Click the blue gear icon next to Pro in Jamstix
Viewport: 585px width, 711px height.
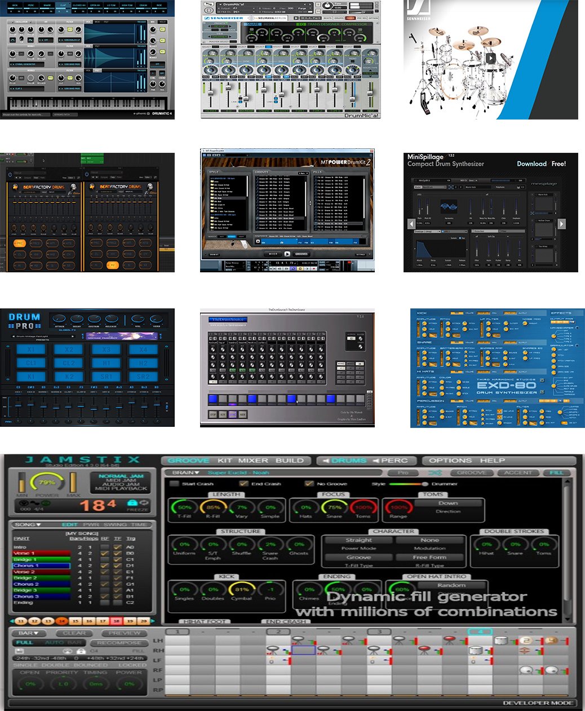click(x=435, y=472)
